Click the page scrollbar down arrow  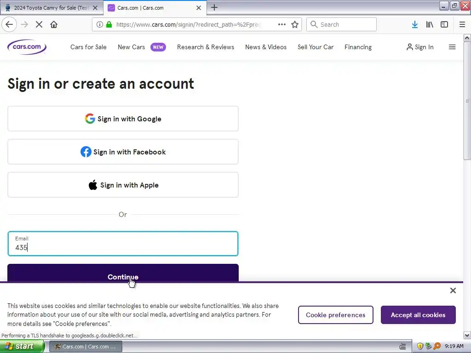467,335
